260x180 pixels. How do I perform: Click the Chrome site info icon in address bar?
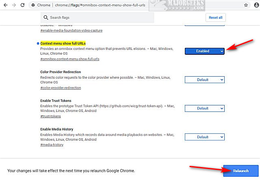[33, 5]
